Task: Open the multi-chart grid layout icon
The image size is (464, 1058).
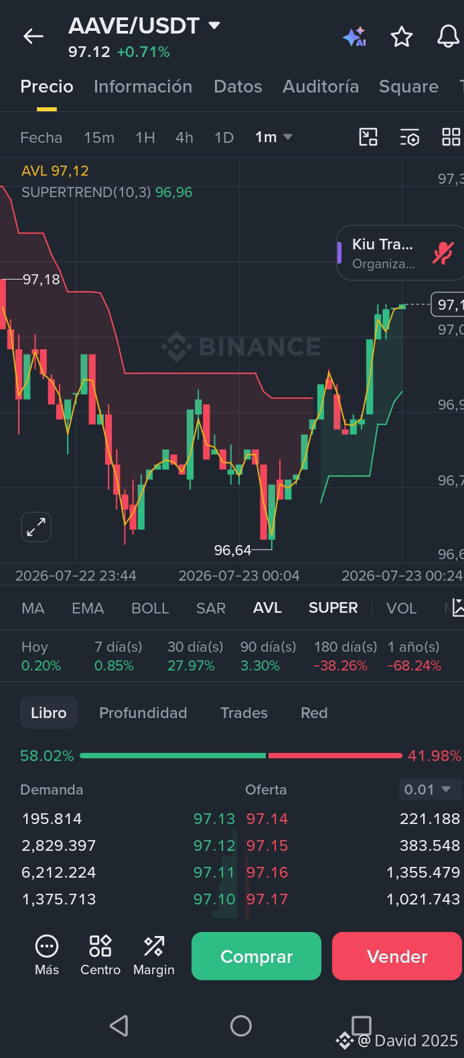Action: 451,137
